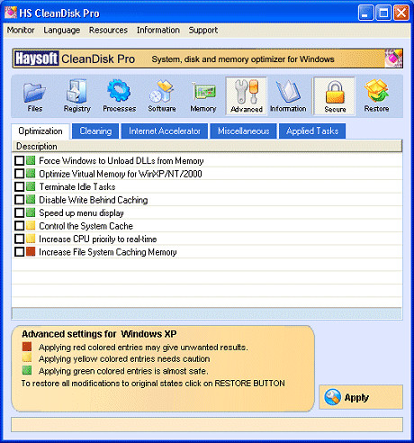This screenshot has width=414, height=443.
Task: Select the Advanced tools icon
Action: [247, 96]
